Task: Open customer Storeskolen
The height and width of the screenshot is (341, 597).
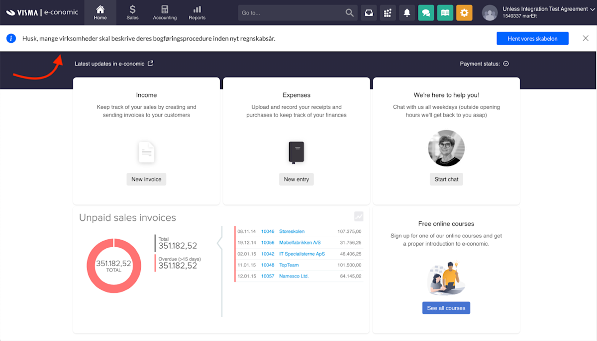Action: click(292, 231)
